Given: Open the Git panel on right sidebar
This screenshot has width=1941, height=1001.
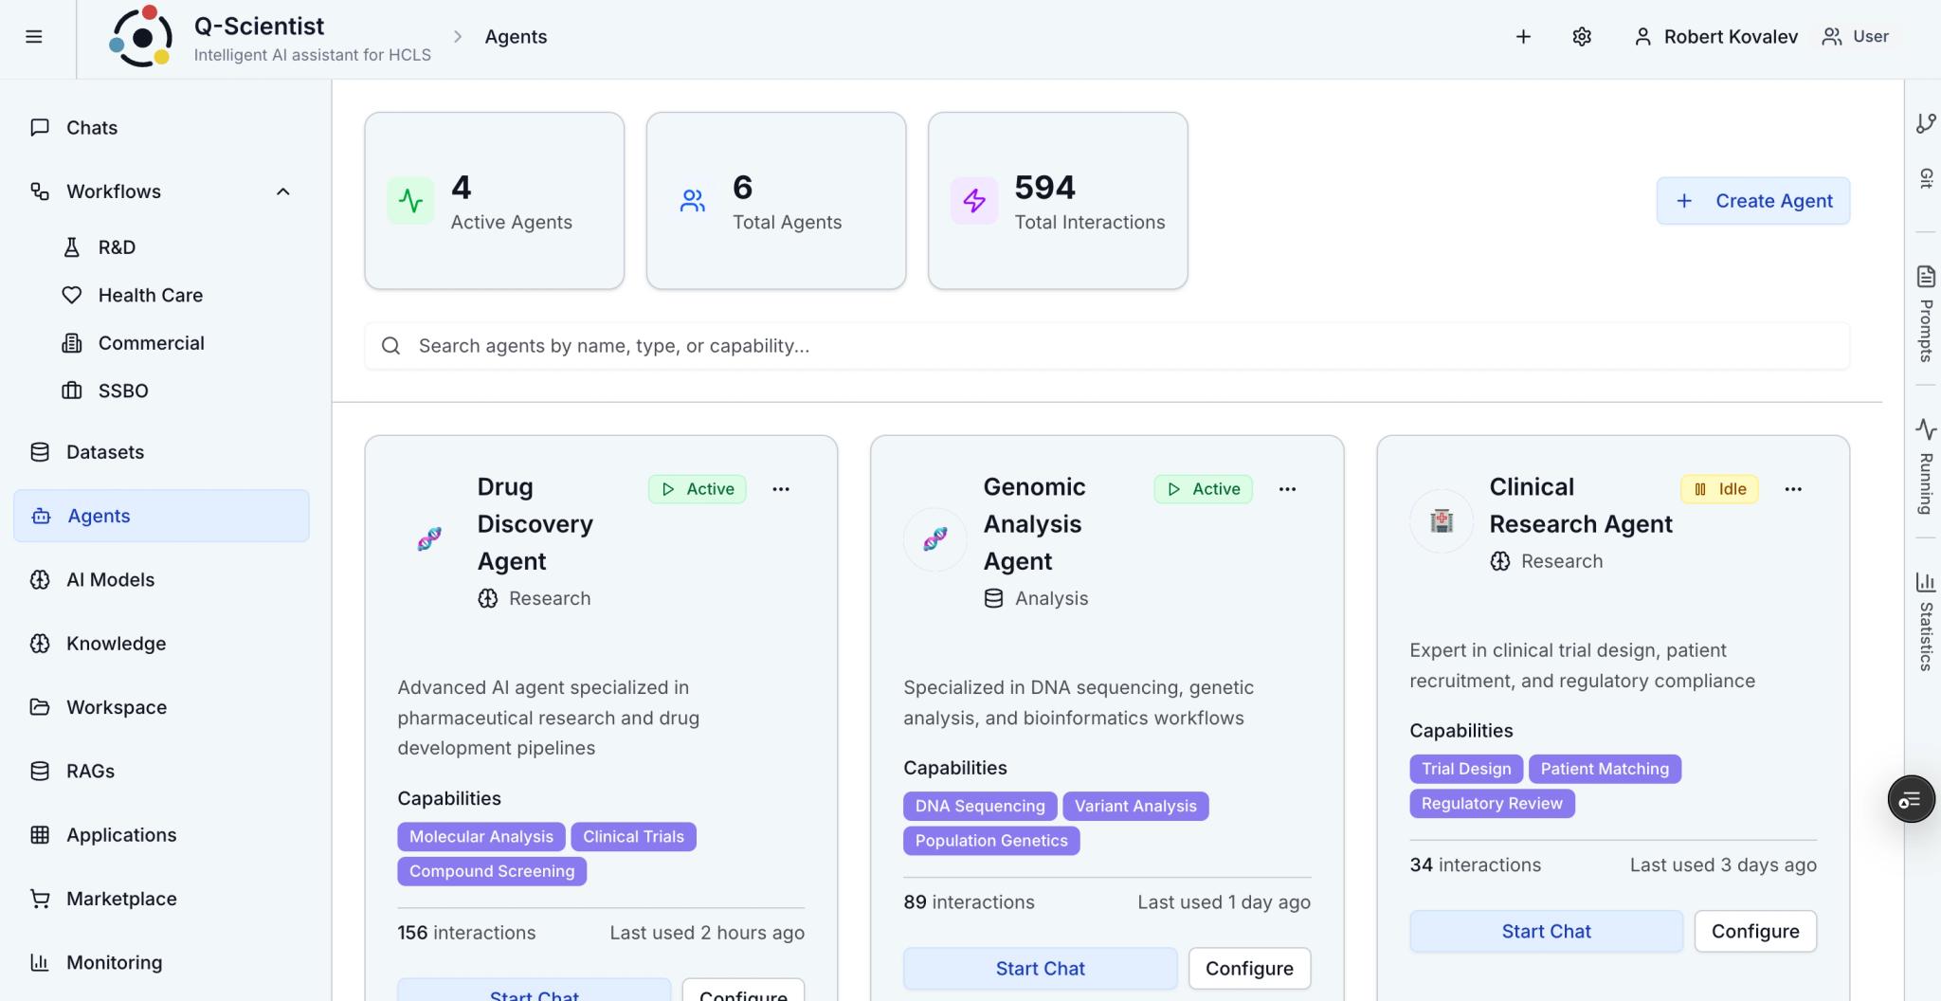Looking at the screenshot, I should [x=1925, y=124].
